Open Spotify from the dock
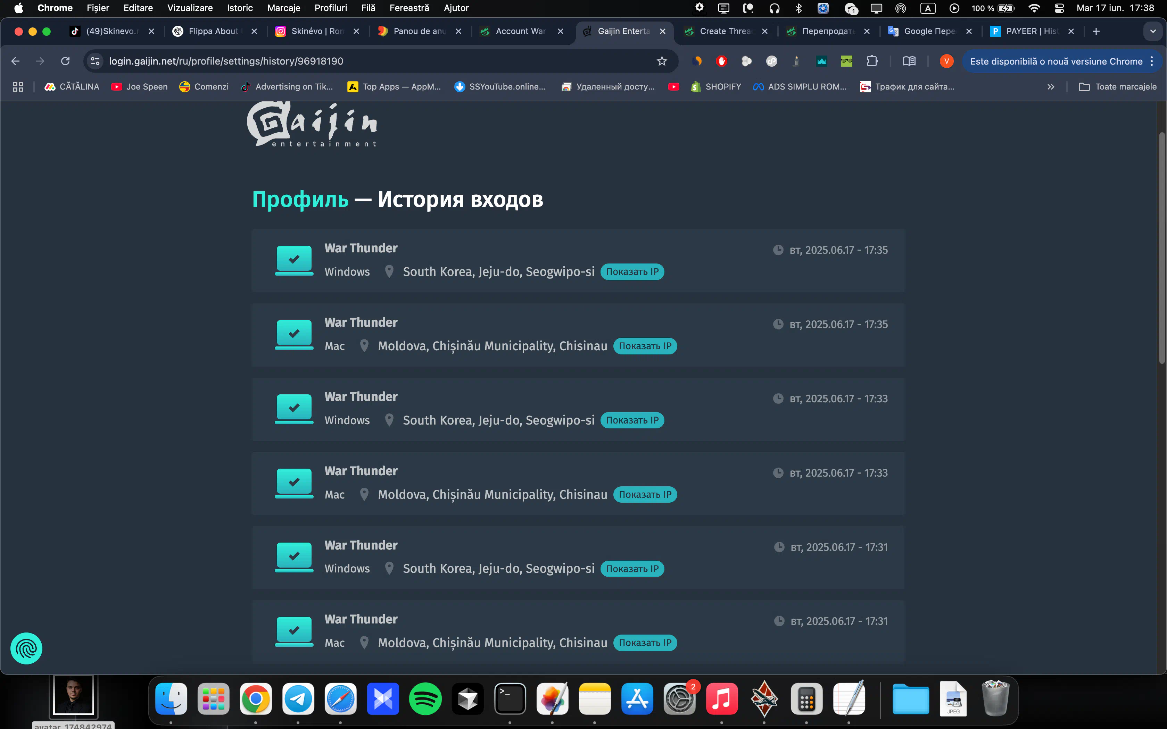 [425, 698]
